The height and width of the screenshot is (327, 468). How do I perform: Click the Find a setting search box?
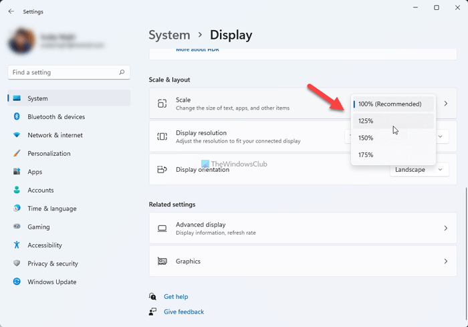coord(64,72)
